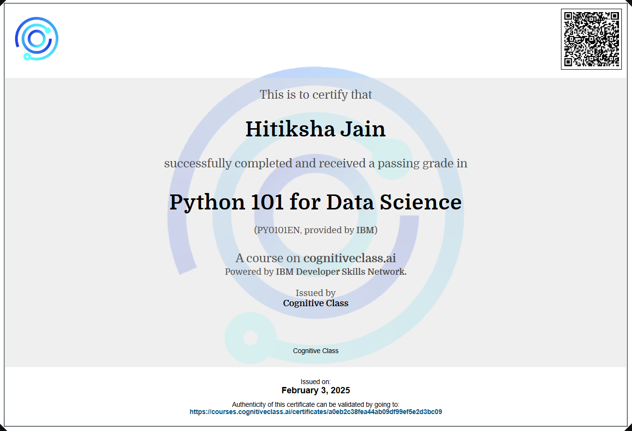Click the small 'Cognitive Class' signature text

click(x=316, y=351)
